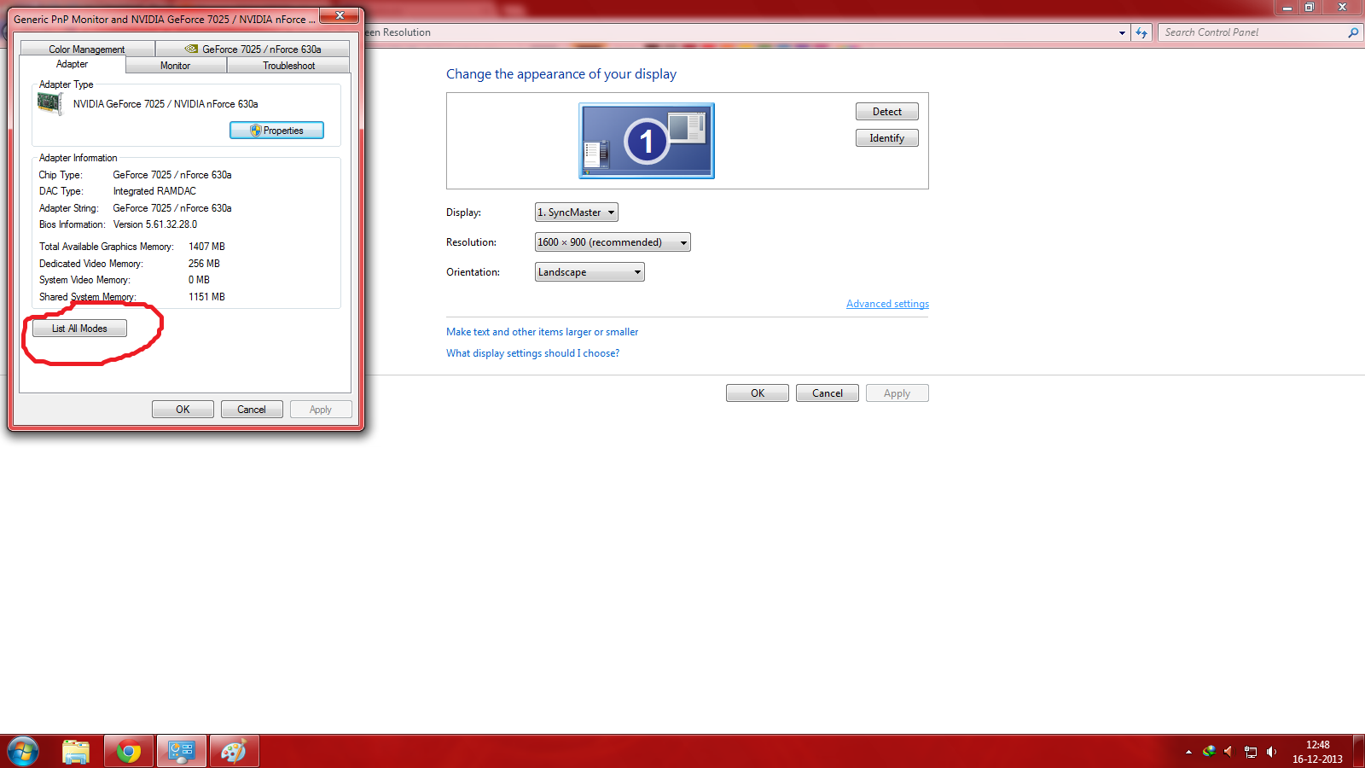Open the Paint taskbar icon
The image size is (1365, 768).
pyautogui.click(x=234, y=752)
